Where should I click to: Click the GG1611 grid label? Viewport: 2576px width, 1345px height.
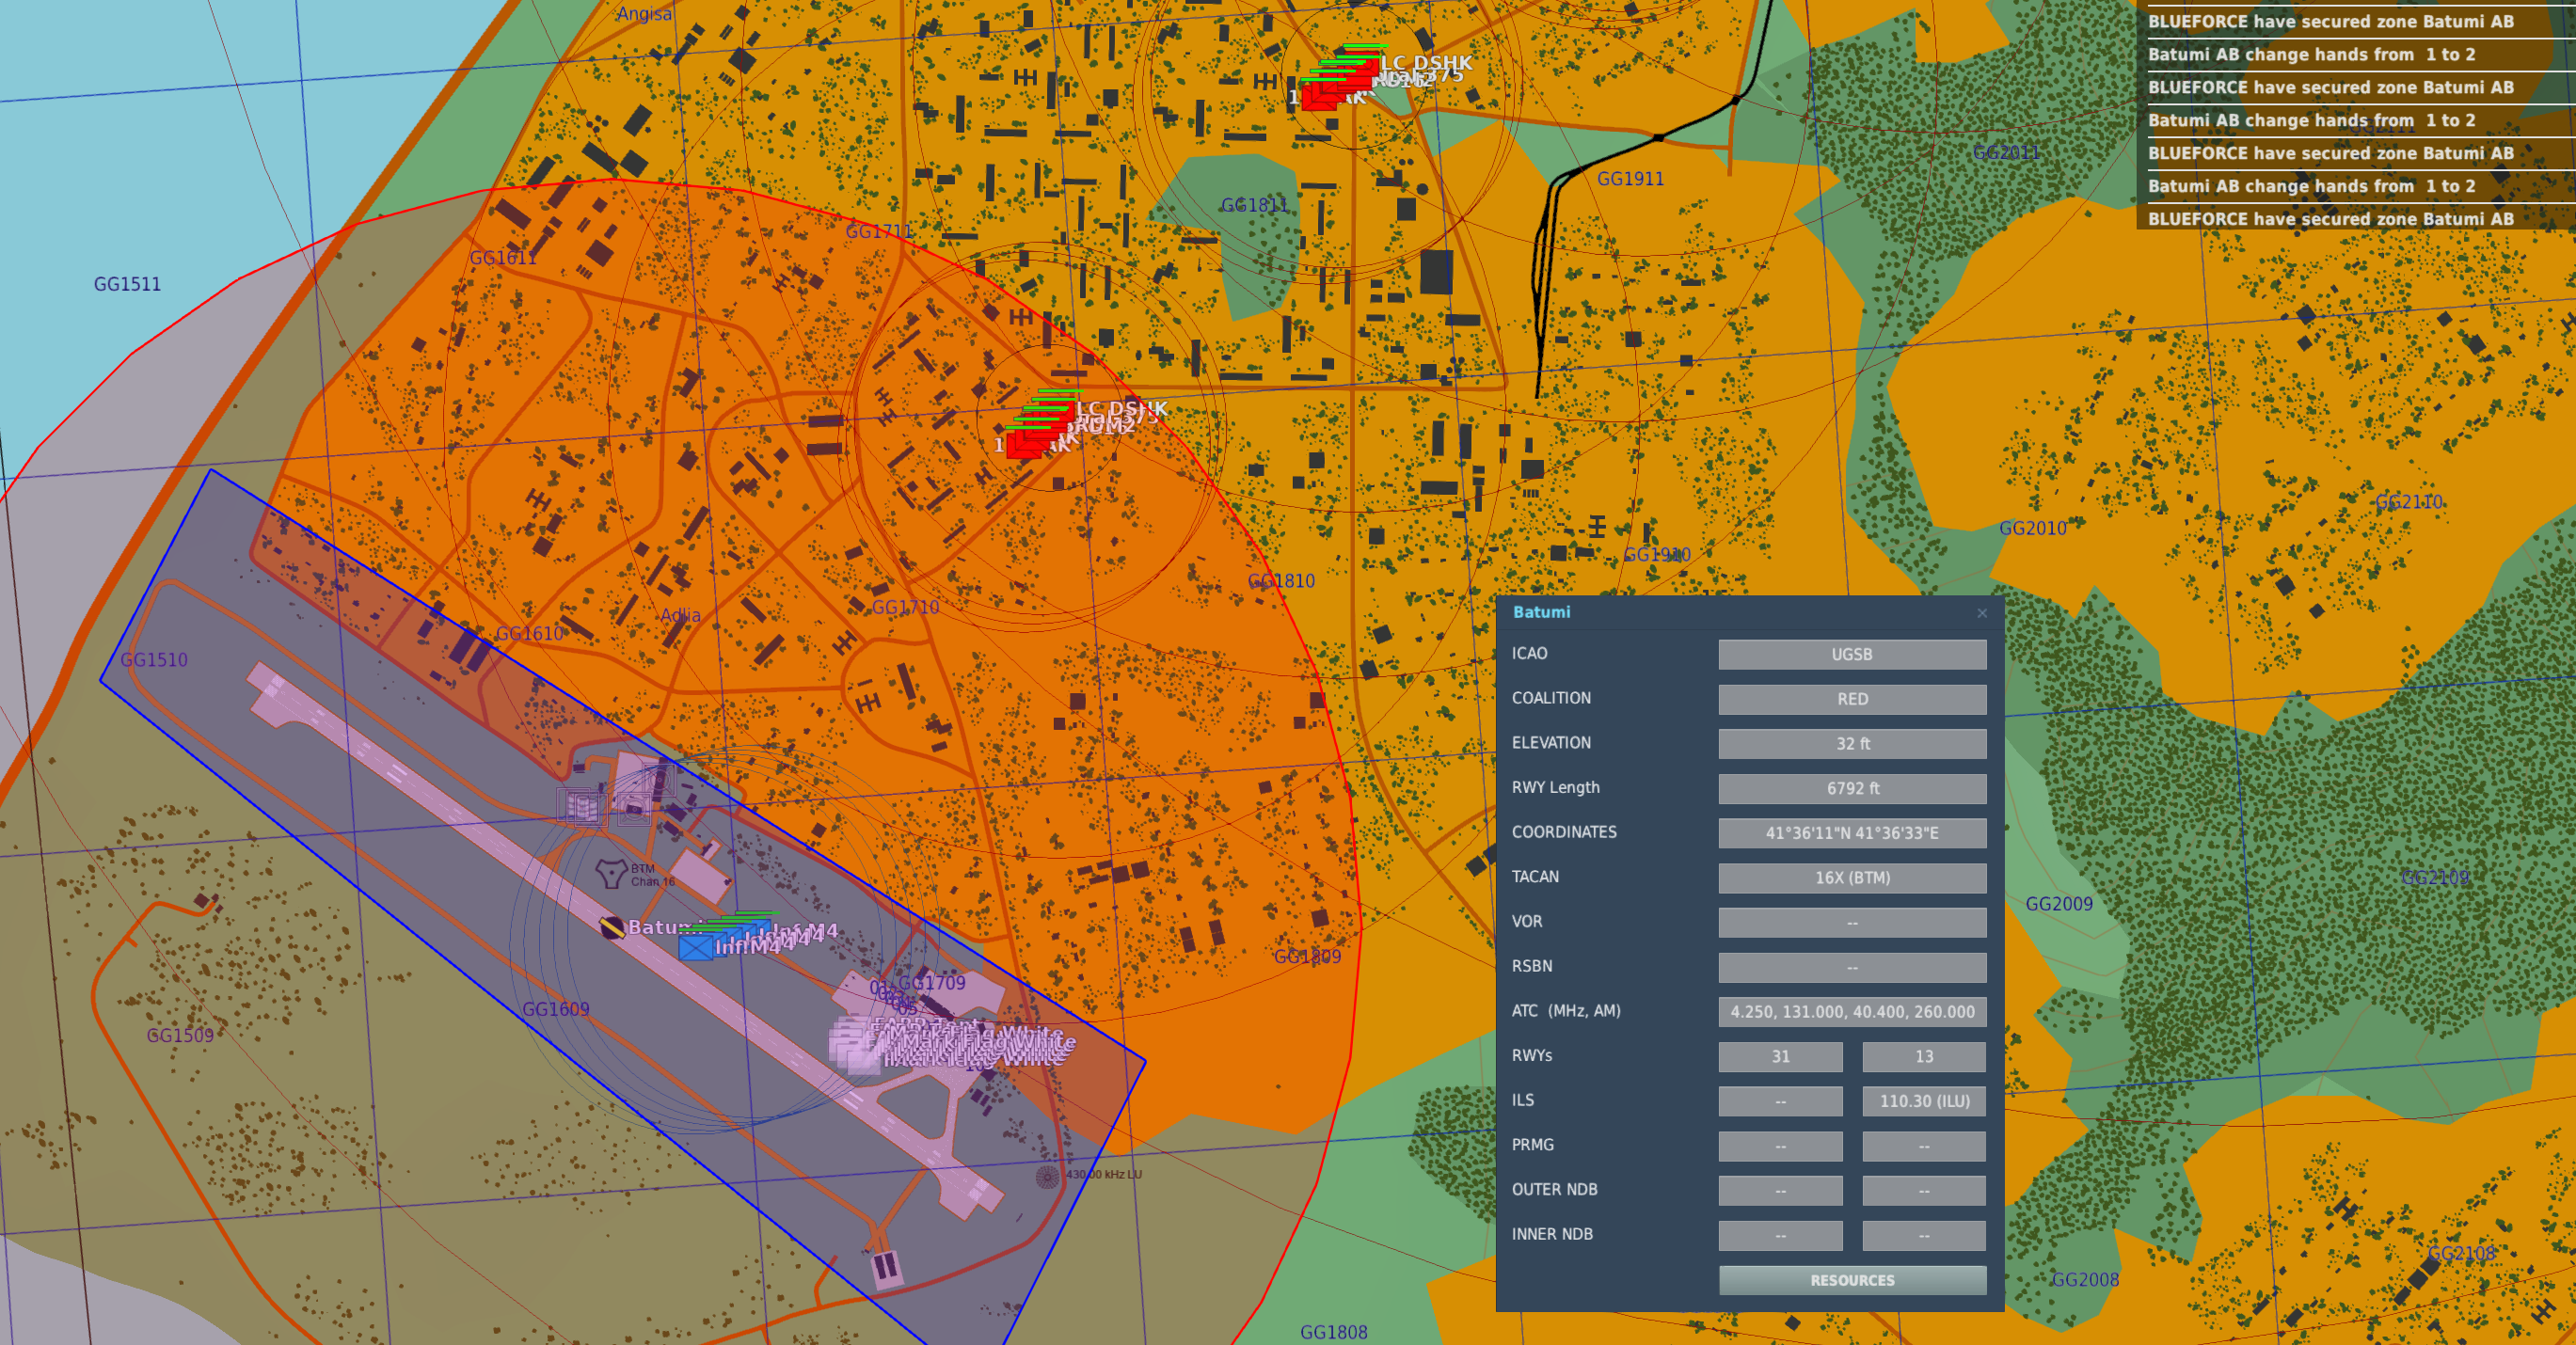(503, 258)
